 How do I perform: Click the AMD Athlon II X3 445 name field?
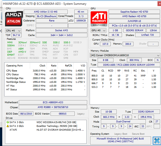[46, 12]
